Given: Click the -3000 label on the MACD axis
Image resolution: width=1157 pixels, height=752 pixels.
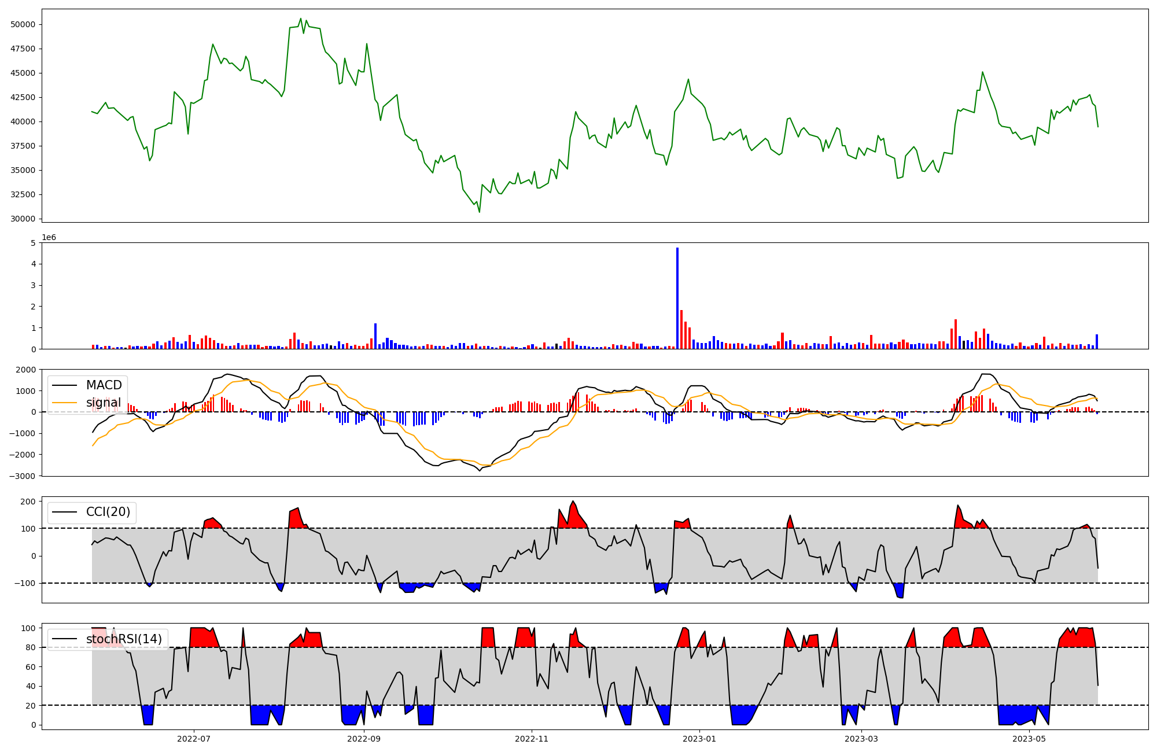Looking at the screenshot, I should [x=23, y=476].
